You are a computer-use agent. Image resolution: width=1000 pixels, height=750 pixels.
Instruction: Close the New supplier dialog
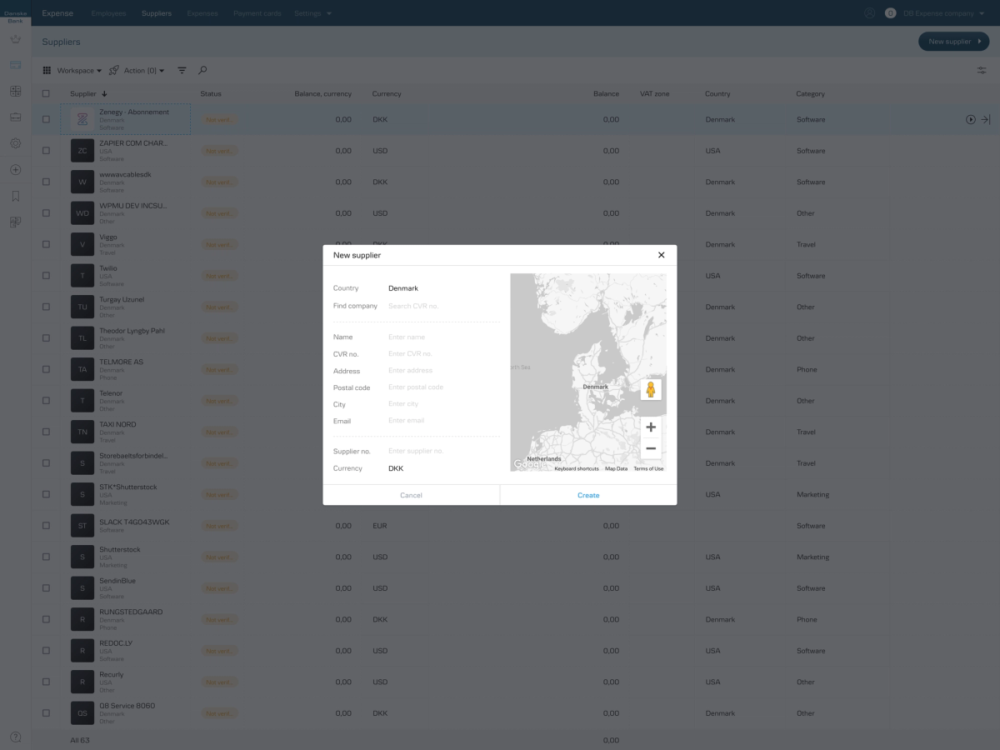pyautogui.click(x=661, y=255)
